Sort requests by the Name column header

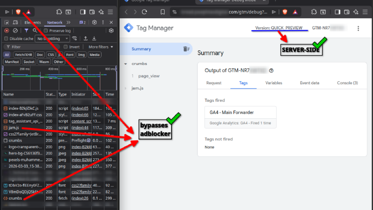click(x=23, y=94)
